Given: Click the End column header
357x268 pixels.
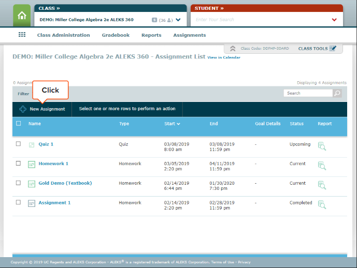Looking at the screenshot, I should coord(213,124).
